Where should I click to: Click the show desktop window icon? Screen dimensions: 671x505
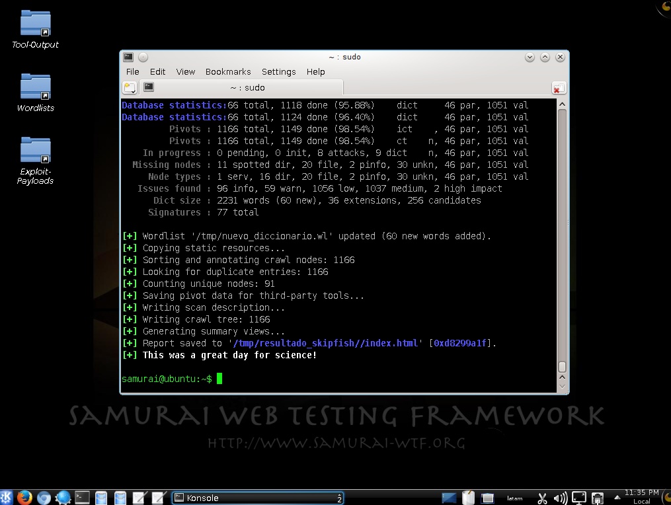[487, 498]
